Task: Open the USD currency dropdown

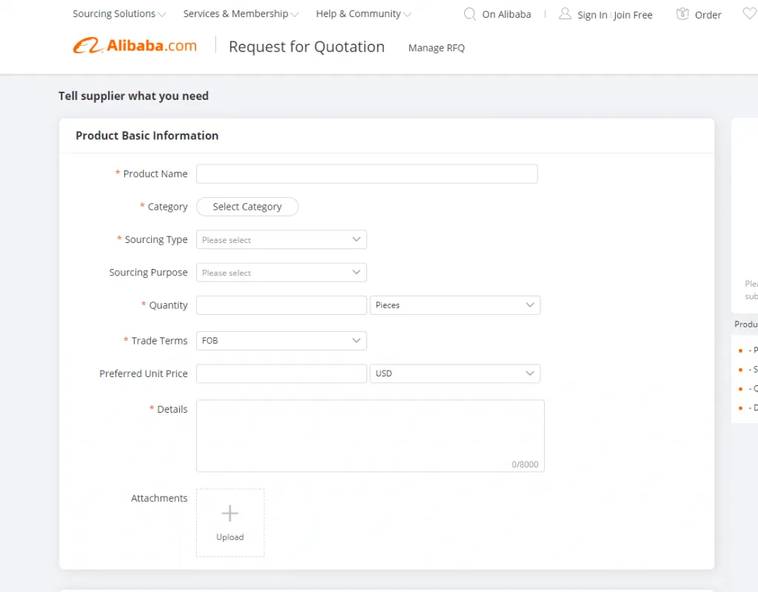Action: 455,373
